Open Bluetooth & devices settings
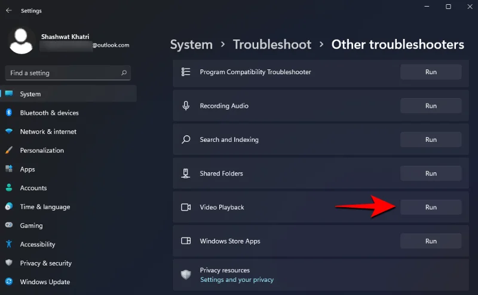This screenshot has width=478, height=295. tap(69, 112)
